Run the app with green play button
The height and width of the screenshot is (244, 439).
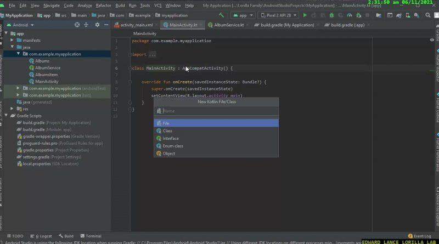[x=305, y=15]
